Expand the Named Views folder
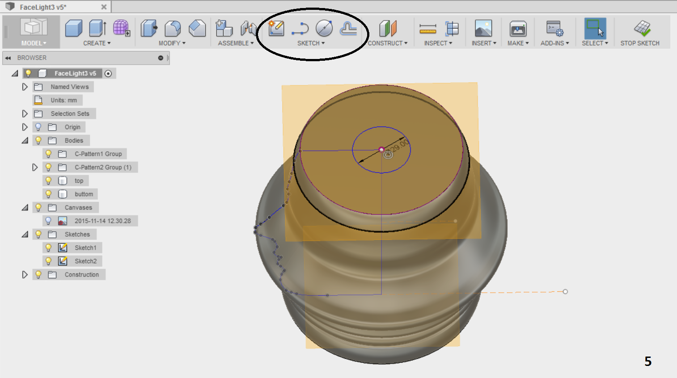Image resolution: width=677 pixels, height=378 pixels. 25,87
